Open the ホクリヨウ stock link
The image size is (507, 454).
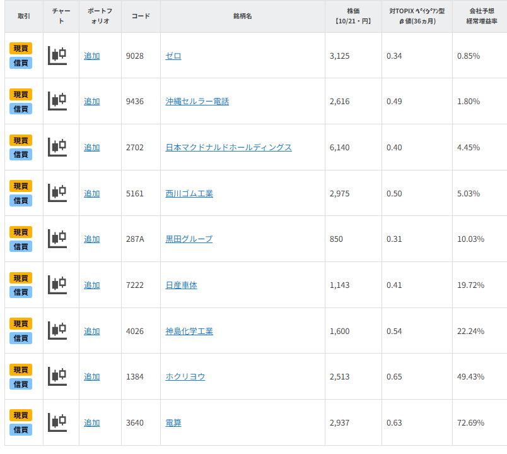point(185,376)
